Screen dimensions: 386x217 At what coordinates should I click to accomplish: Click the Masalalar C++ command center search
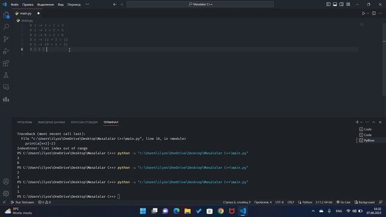tap(200, 4)
